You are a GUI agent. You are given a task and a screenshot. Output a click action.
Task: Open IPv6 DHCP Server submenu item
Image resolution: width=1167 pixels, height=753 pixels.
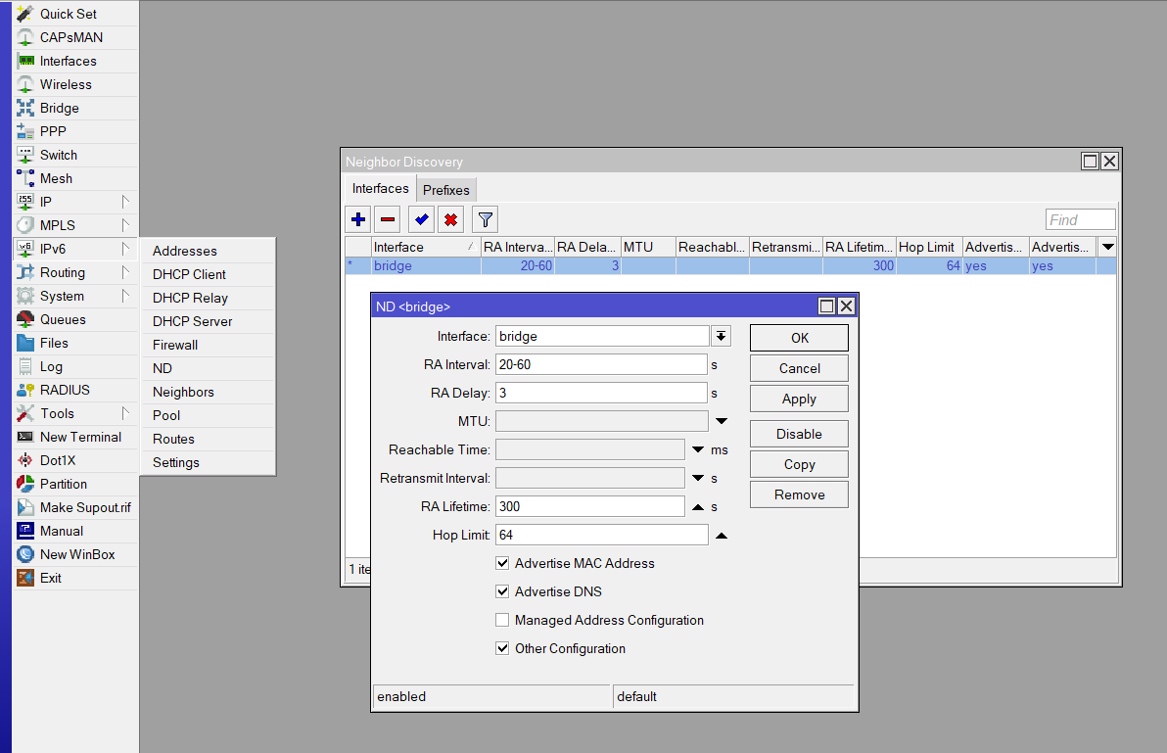[x=209, y=321]
